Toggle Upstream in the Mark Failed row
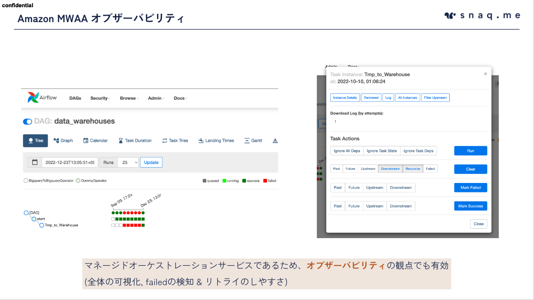 coord(375,187)
